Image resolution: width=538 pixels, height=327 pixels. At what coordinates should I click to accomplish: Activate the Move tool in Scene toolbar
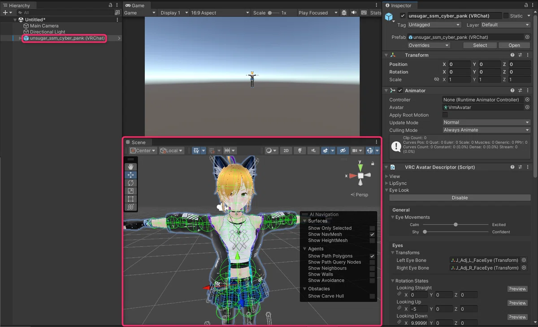pos(130,175)
